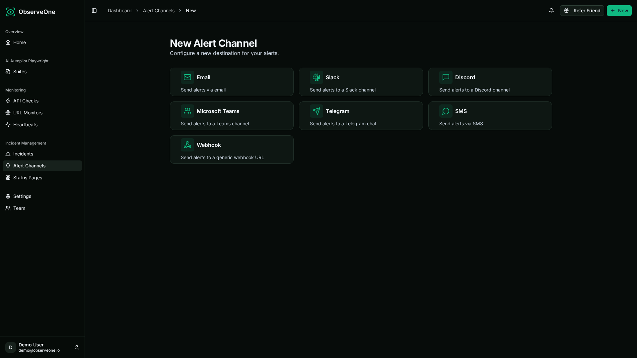
Task: Click the Email envelope icon
Action: 187,77
